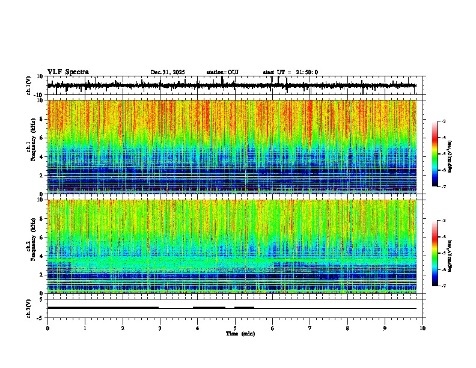This screenshot has height=368, width=476.
Task: Click the 'Time (min)' axis label
Action: pyautogui.click(x=240, y=334)
